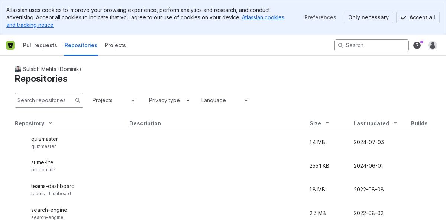
Task: Open the quizmaster repository
Action: click(x=45, y=139)
